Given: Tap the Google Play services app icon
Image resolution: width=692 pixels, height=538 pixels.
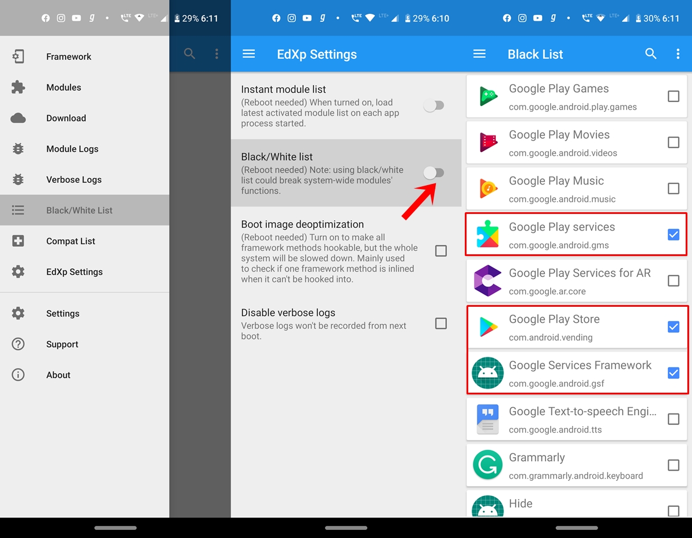Looking at the screenshot, I should tap(488, 235).
